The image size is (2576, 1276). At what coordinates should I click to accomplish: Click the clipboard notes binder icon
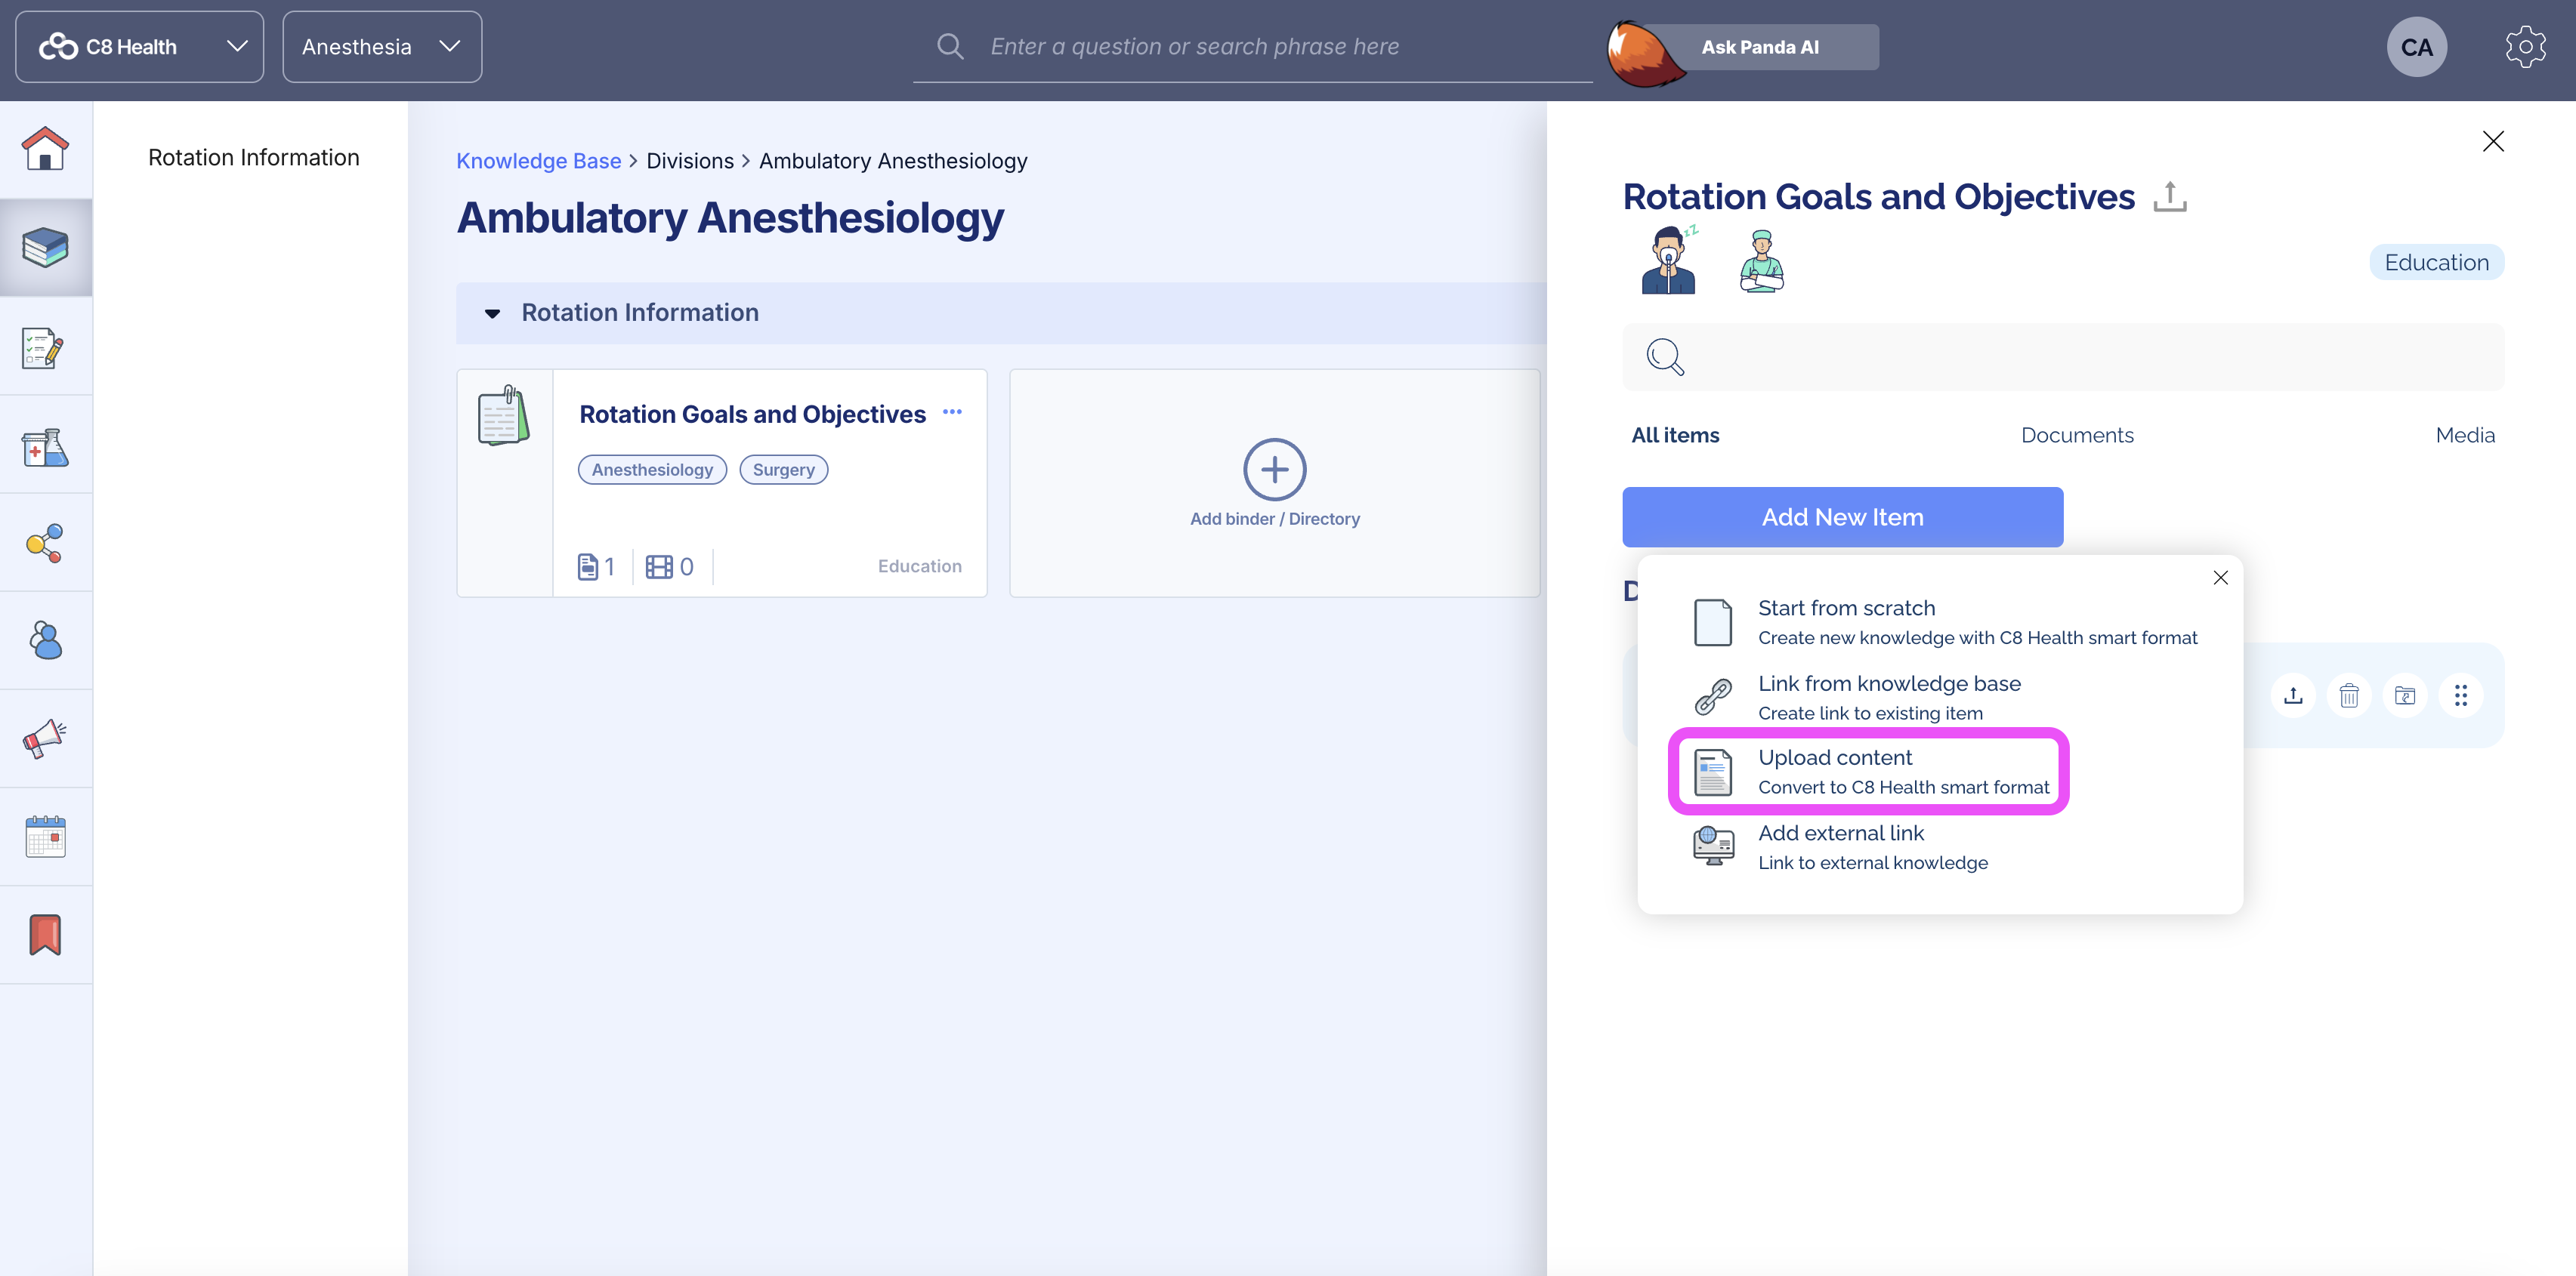coord(504,415)
